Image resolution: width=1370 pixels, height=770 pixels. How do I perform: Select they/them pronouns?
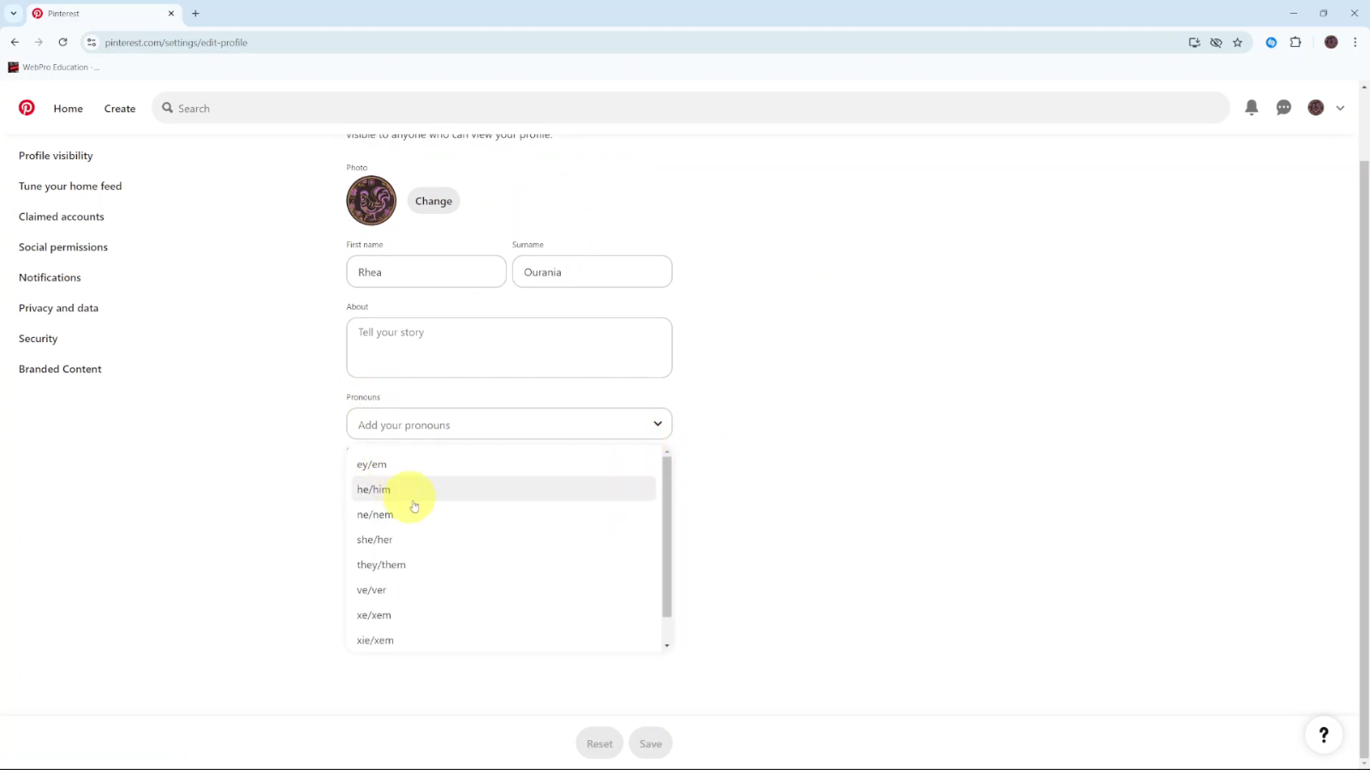point(503,565)
